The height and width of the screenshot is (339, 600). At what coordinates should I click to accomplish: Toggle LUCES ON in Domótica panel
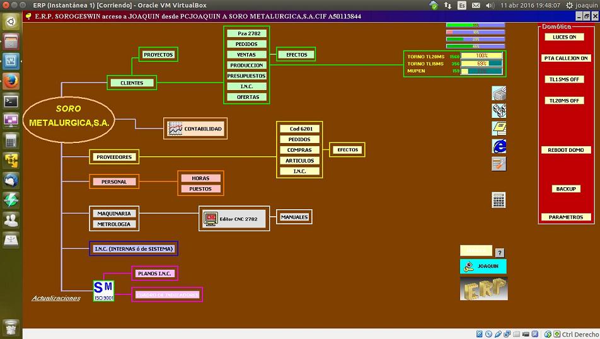click(565, 37)
